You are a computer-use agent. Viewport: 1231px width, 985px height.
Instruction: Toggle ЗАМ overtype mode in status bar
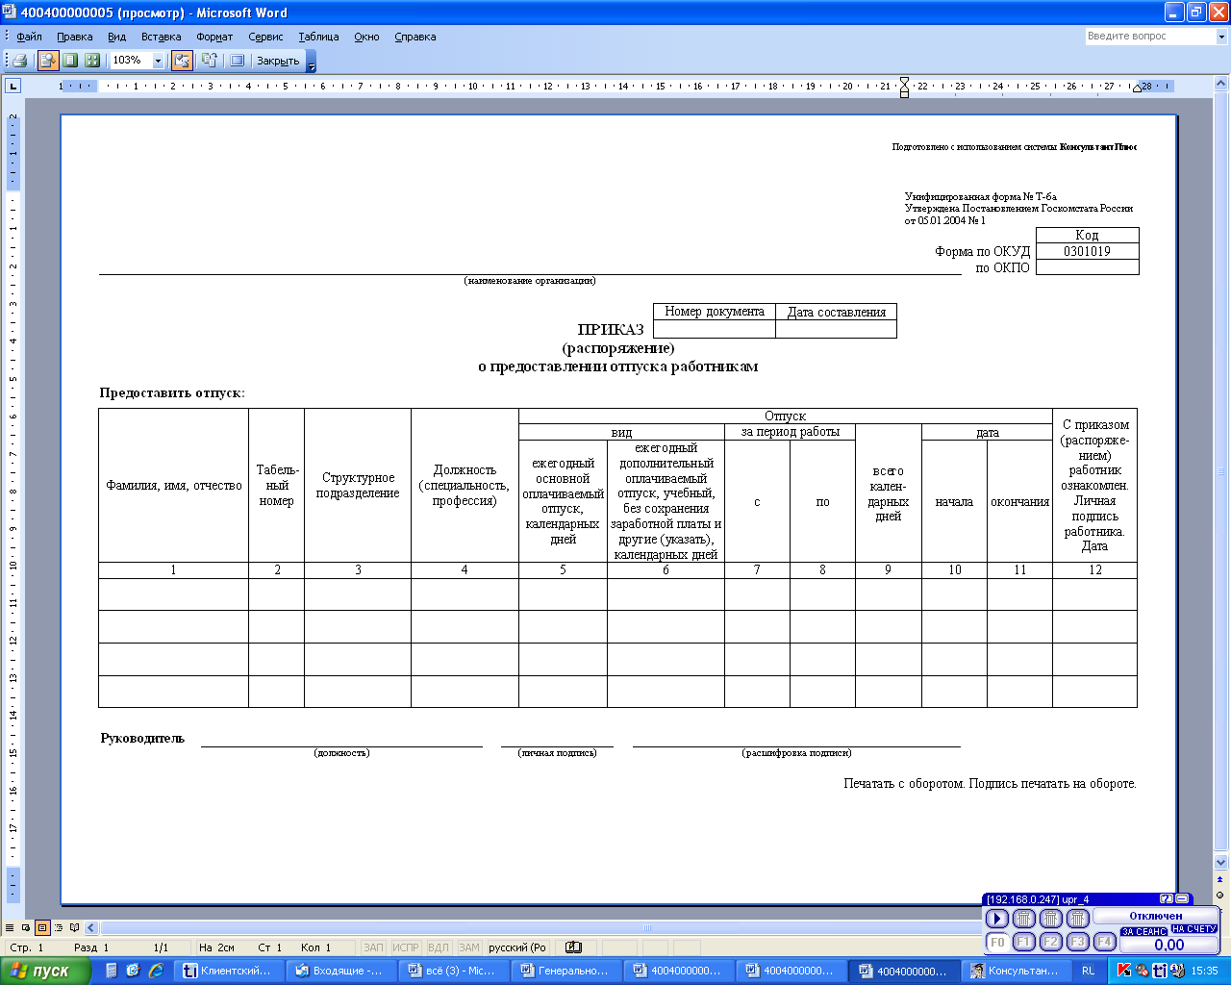[469, 947]
